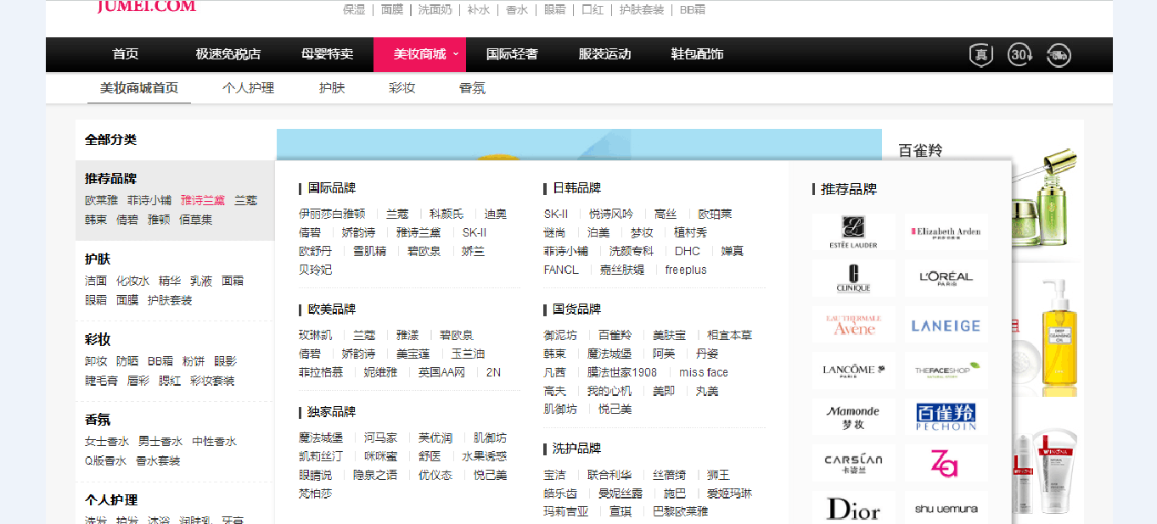
Task: Open the miss face brand link
Action: [704, 372]
